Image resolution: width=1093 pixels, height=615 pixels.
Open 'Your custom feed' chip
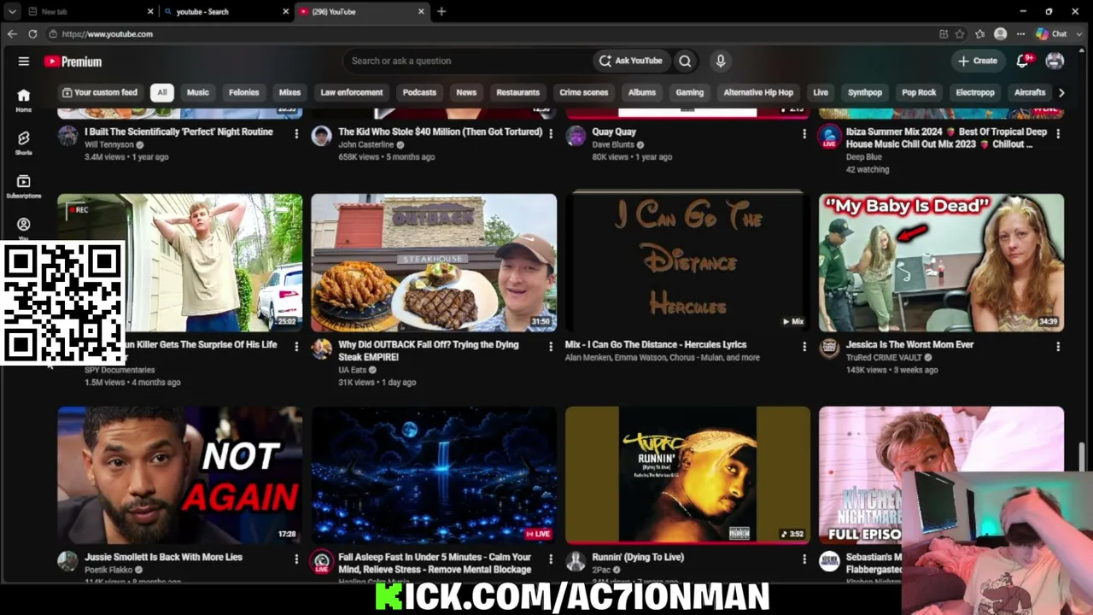tap(101, 92)
